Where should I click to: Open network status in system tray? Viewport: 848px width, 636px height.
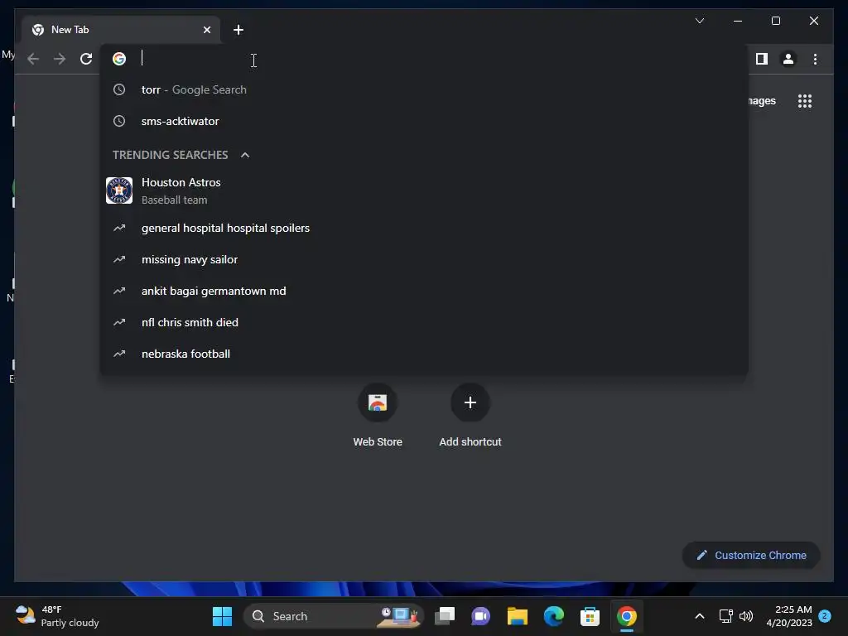(x=725, y=616)
